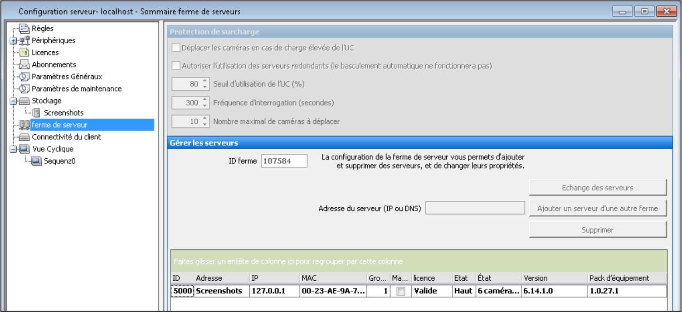
Task: Toggle the Ma... checkbox in server row
Action: tap(400, 291)
